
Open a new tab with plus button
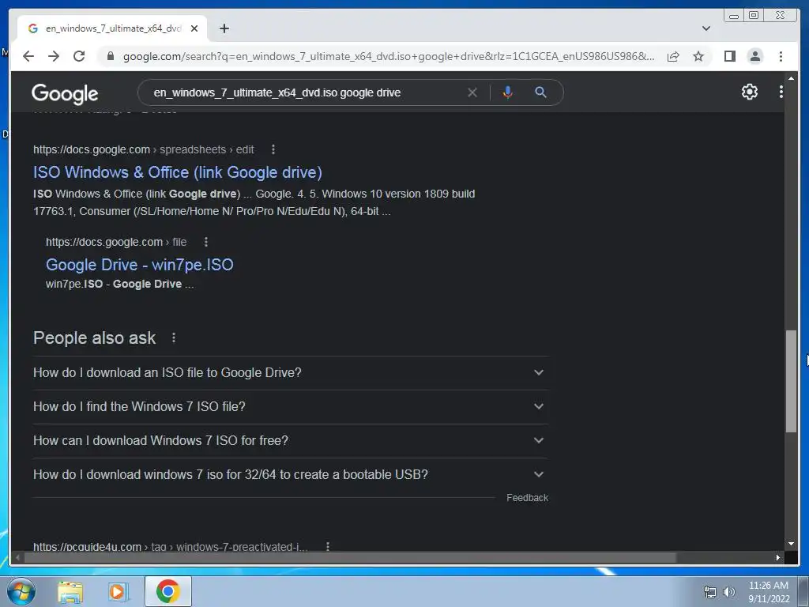pos(224,28)
